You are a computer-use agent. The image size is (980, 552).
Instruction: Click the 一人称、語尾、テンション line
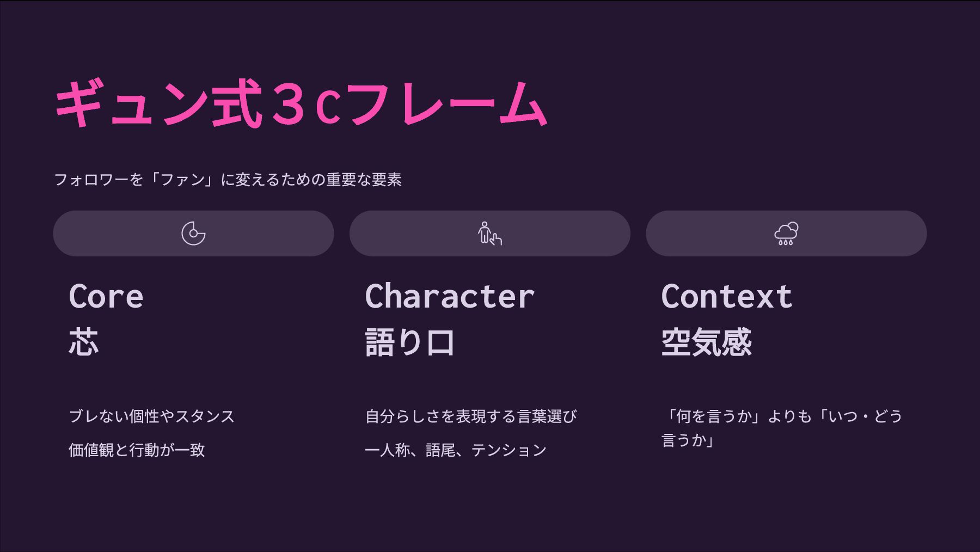456,450
